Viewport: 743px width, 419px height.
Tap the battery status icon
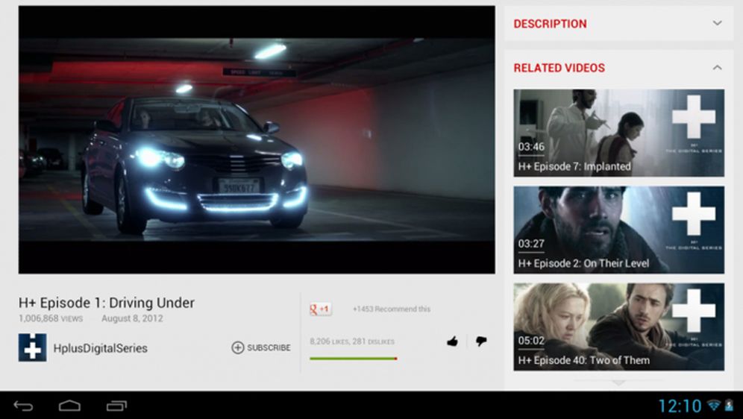coord(730,406)
